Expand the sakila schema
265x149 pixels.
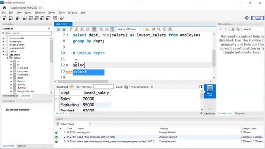[x=3, y=51]
